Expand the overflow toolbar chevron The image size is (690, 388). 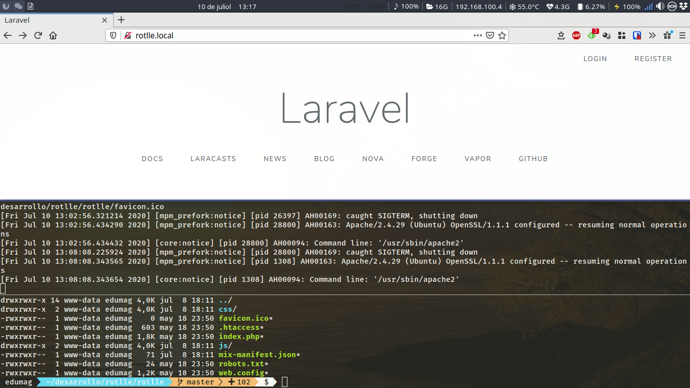[x=652, y=35]
